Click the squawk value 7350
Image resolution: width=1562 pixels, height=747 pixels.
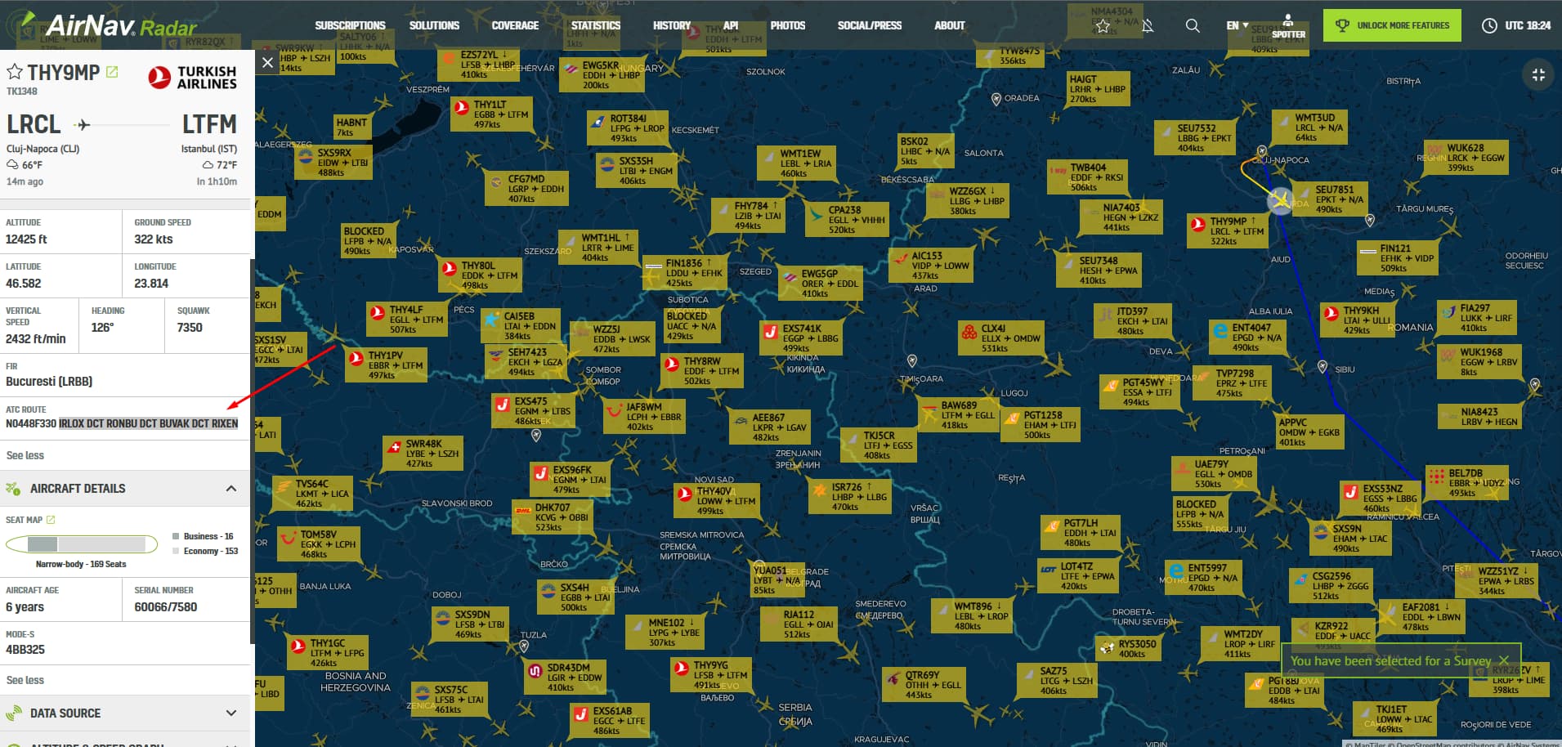point(190,328)
